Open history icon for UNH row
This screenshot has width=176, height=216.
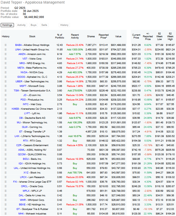6,50
